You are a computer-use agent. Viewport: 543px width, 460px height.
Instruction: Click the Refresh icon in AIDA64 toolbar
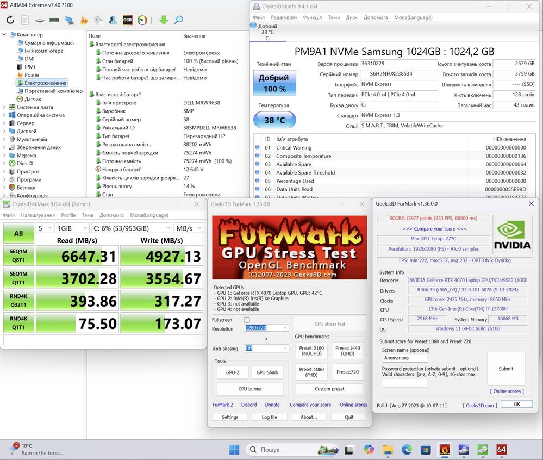pos(10,20)
